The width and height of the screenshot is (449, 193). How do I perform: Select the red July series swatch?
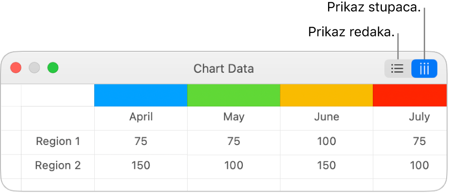409,95
